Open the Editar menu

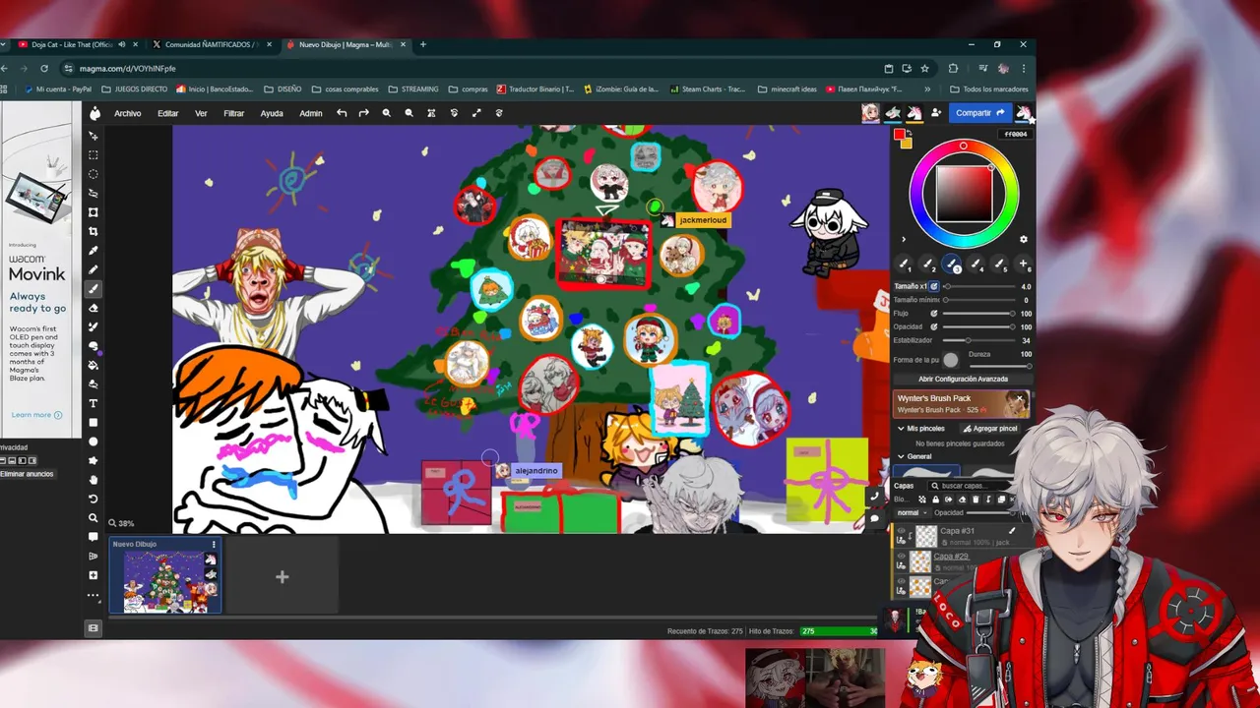(168, 113)
